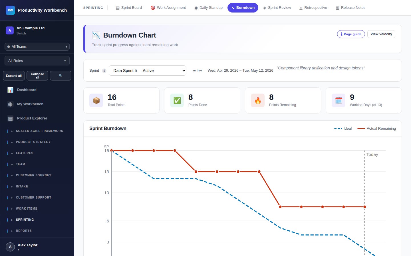Toggle the Actual Remaining legend entry
Image resolution: width=411 pixels, height=256 pixels.
pos(376,129)
